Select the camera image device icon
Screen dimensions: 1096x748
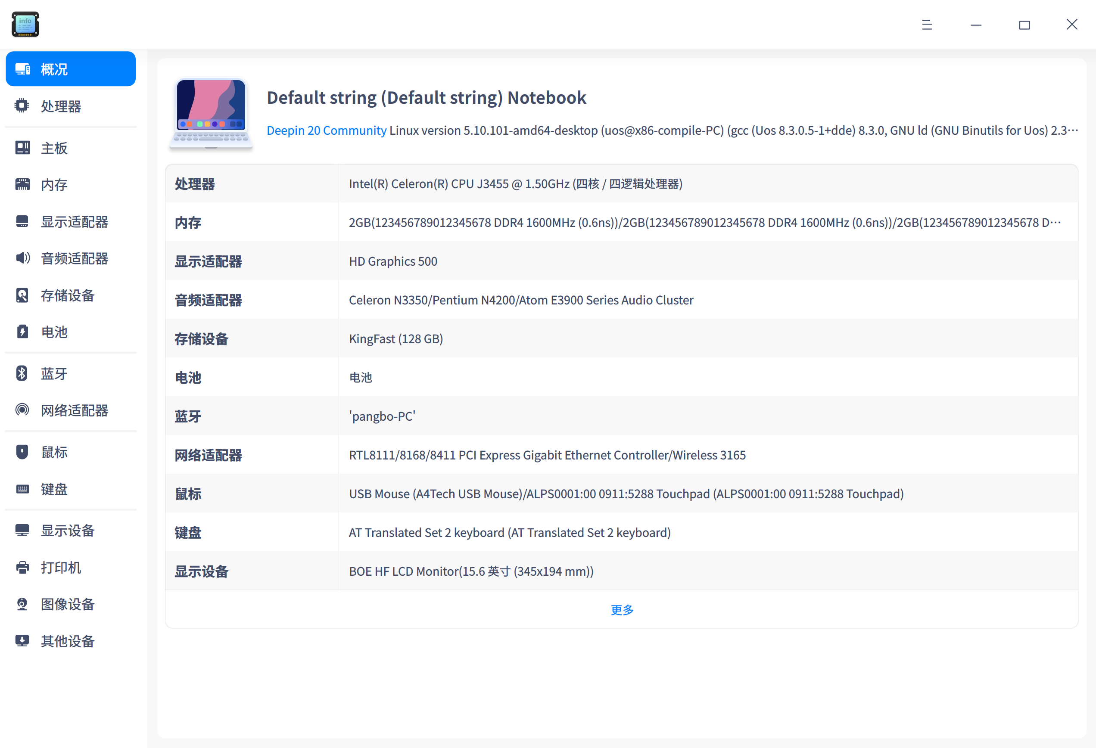(x=22, y=604)
